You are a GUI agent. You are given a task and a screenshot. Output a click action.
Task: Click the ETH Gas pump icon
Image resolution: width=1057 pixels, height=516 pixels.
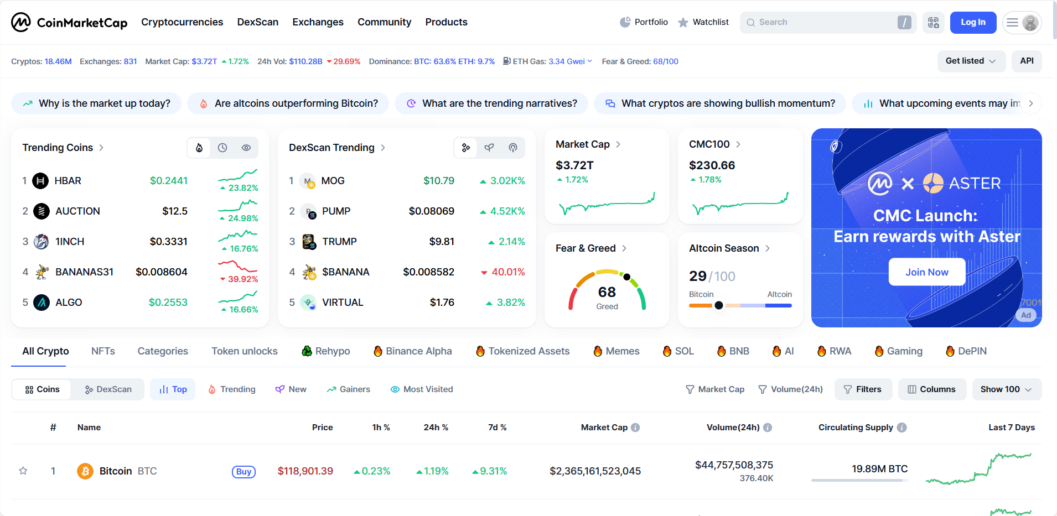[x=506, y=61]
